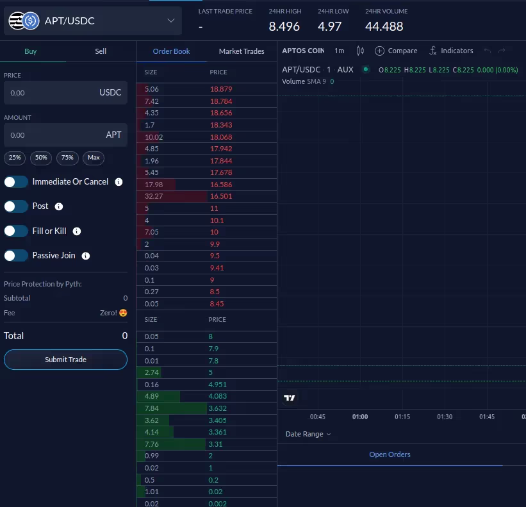Select ask row priced 8.45
526x507 pixels.
pos(207,304)
